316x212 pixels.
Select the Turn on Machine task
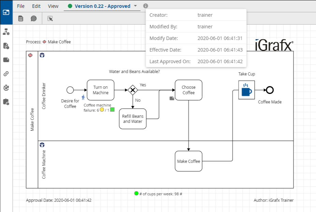pos(100,90)
